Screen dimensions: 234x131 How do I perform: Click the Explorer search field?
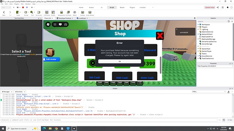coord(212,21)
